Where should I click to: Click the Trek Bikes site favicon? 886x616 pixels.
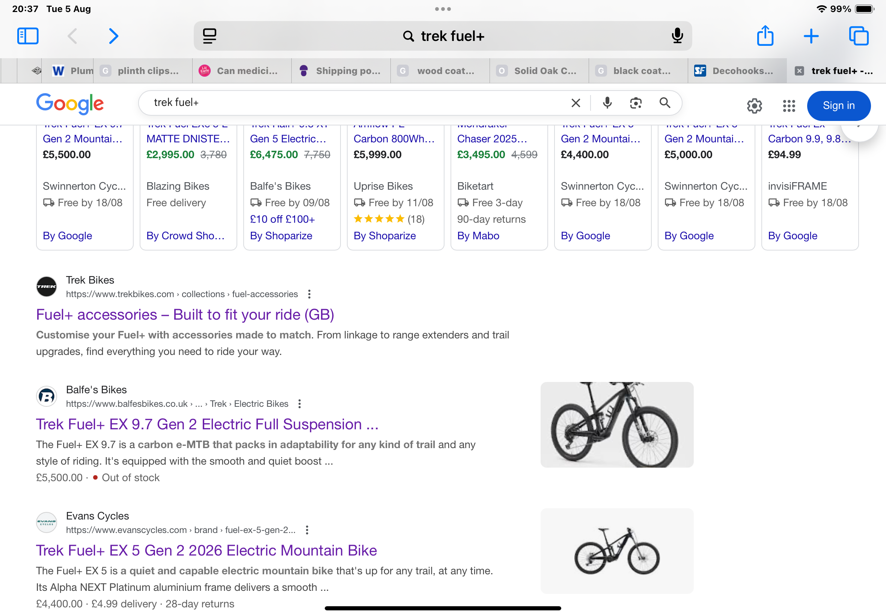(x=47, y=287)
